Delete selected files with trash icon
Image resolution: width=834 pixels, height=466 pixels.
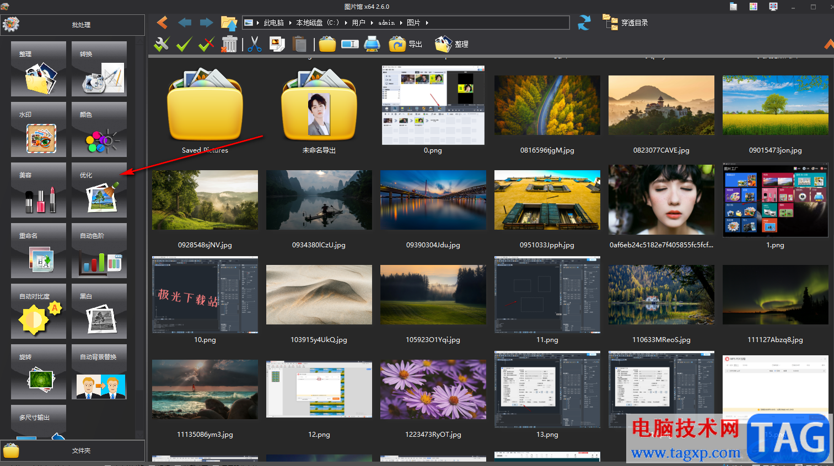(x=229, y=44)
